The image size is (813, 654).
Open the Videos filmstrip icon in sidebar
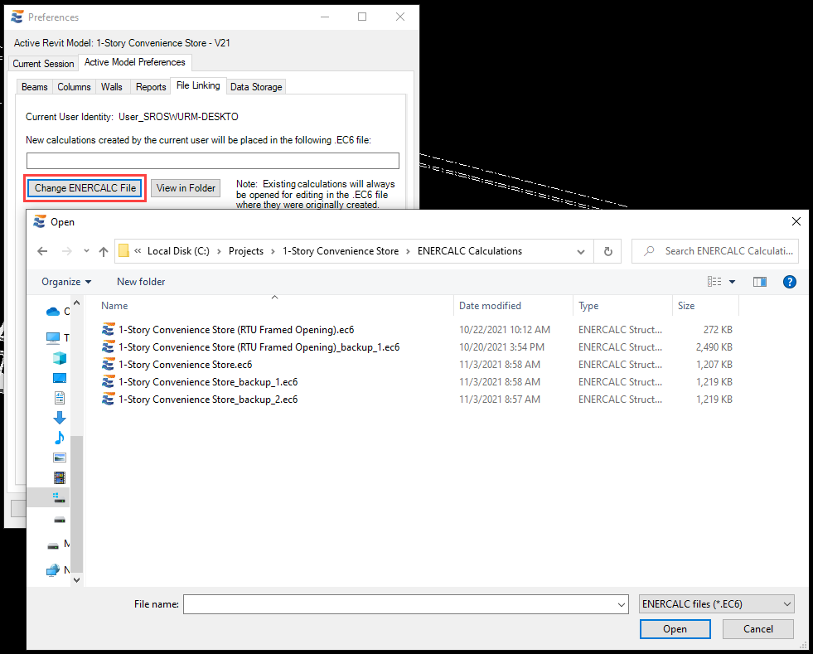pos(60,477)
